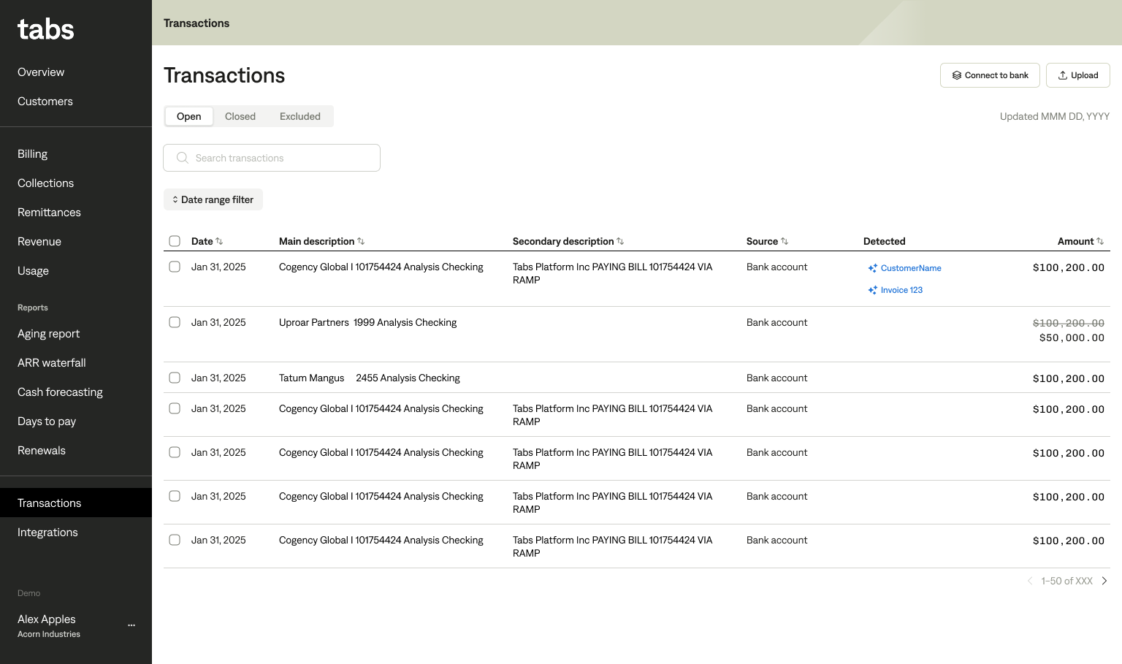Check the Uproar Partners transaction checkbox
Screen dimensions: 1122x664
click(175, 322)
